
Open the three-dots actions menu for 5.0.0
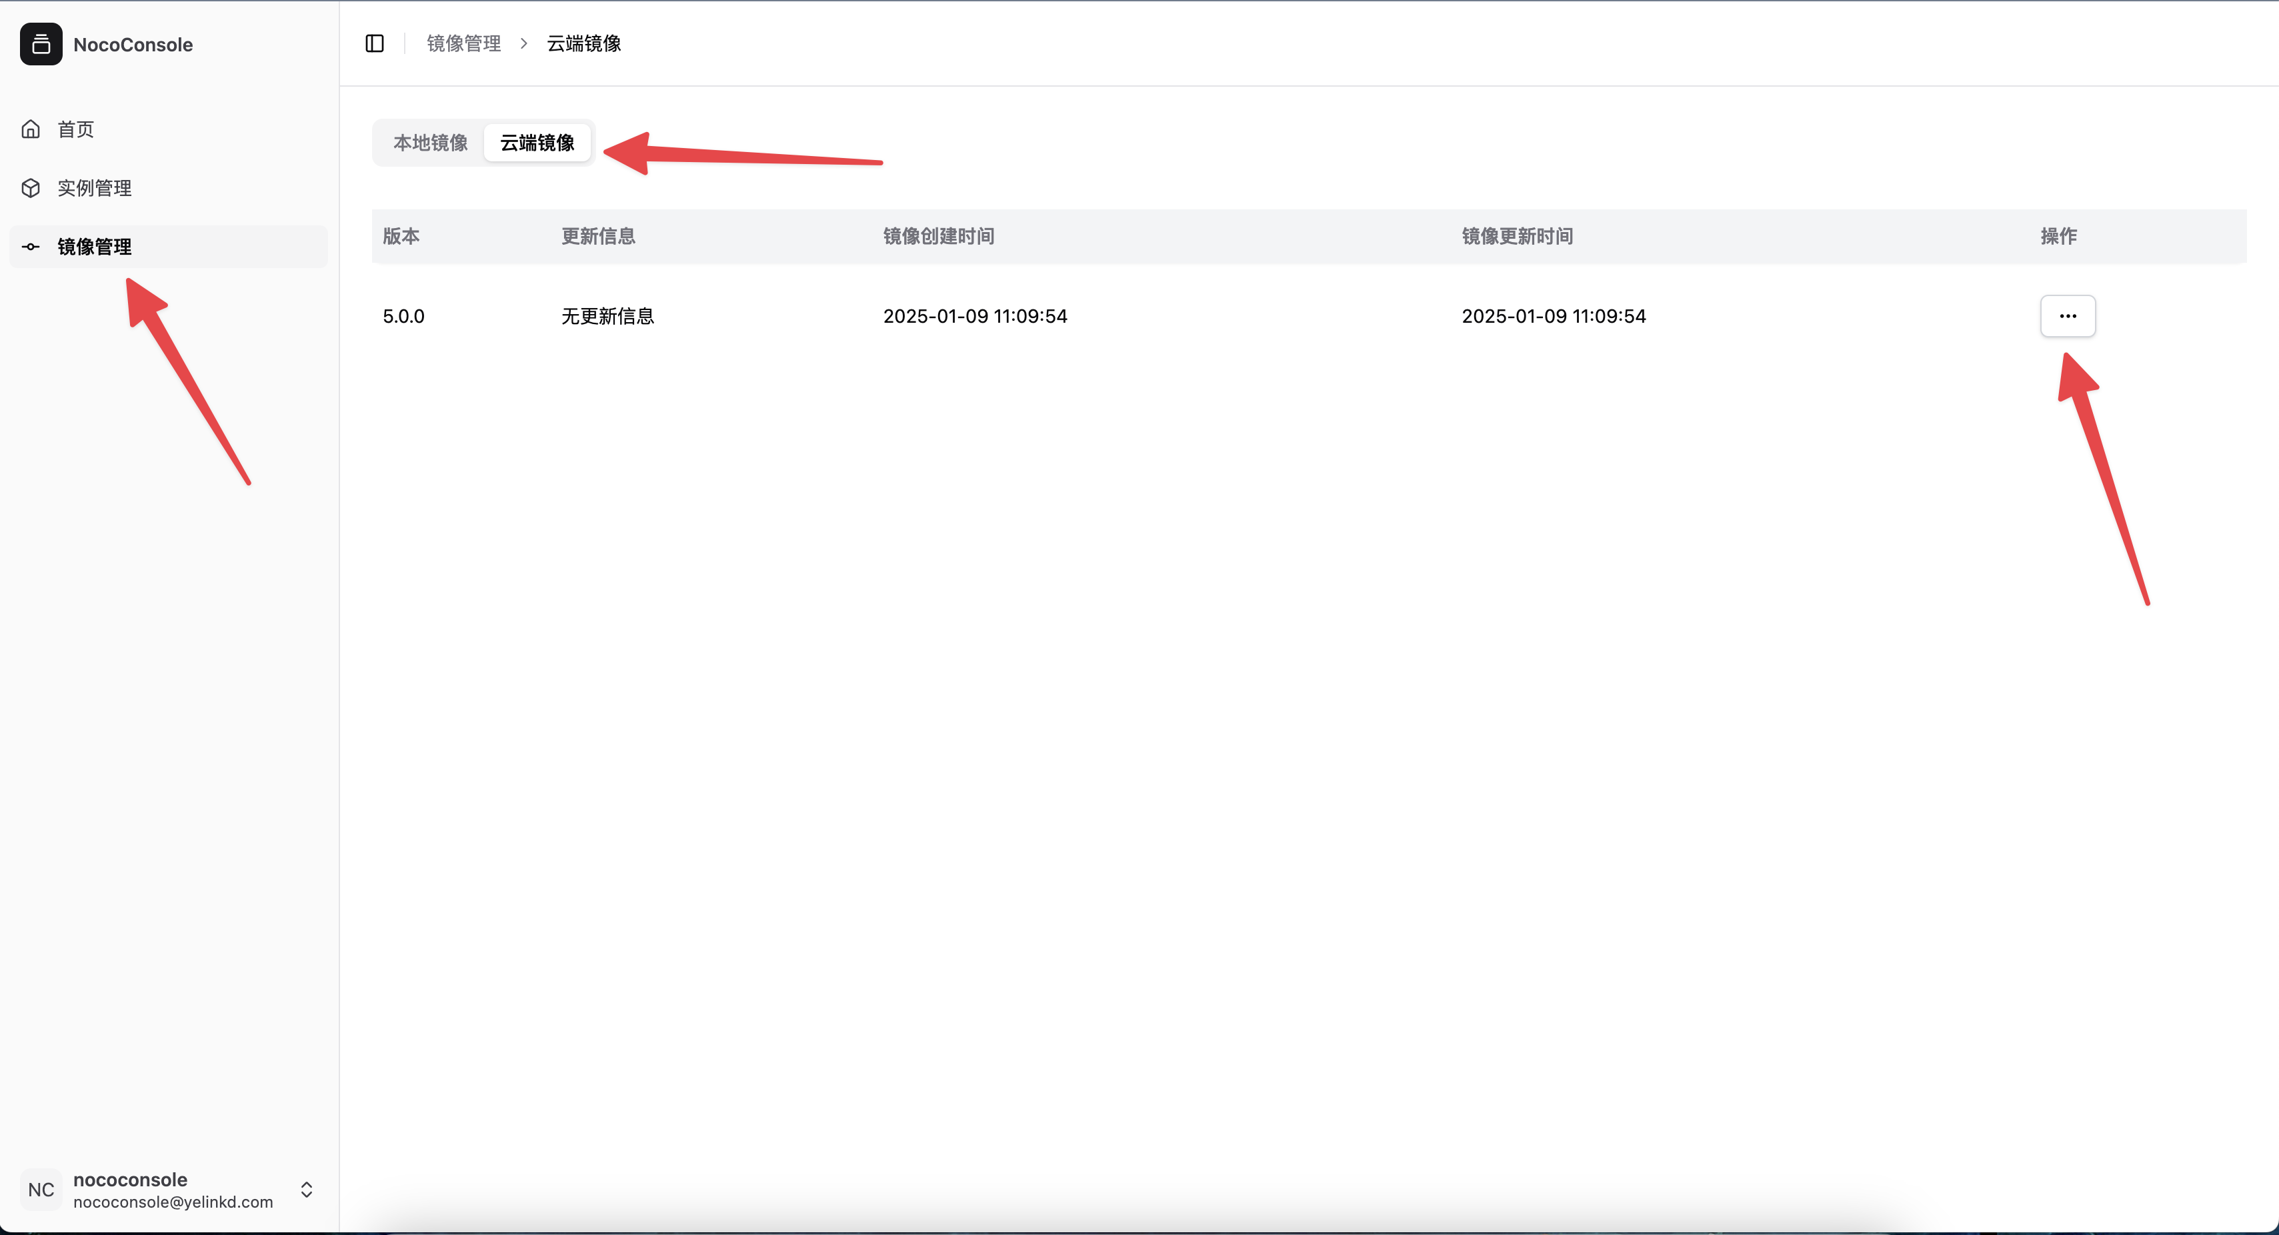[2067, 316]
